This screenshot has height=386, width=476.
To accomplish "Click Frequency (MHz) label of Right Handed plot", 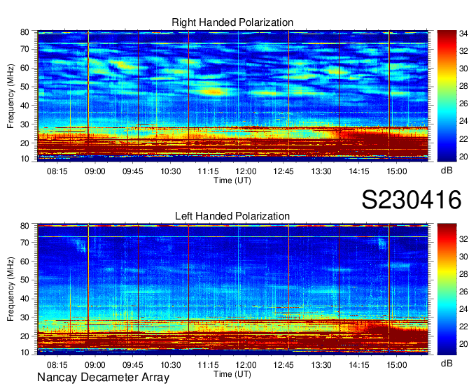I will [10, 96].
